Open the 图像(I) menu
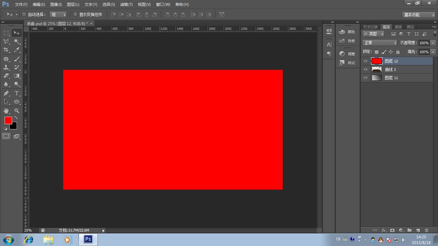438x246 pixels. tap(56, 4)
